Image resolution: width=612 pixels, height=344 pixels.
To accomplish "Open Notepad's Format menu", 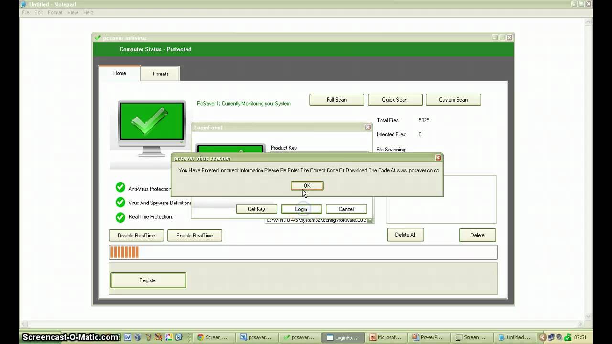I will point(55,12).
